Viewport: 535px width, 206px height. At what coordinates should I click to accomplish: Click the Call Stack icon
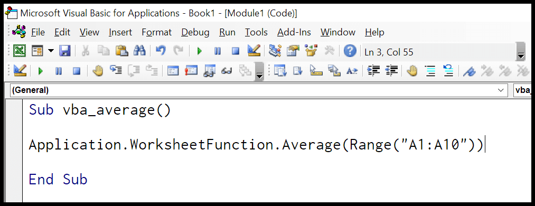(245, 71)
